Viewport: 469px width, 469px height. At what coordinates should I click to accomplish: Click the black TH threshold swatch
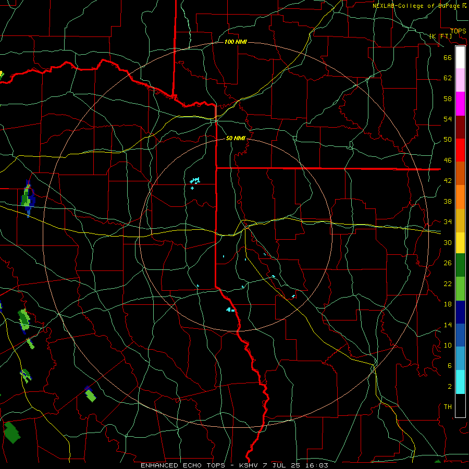tap(460, 405)
